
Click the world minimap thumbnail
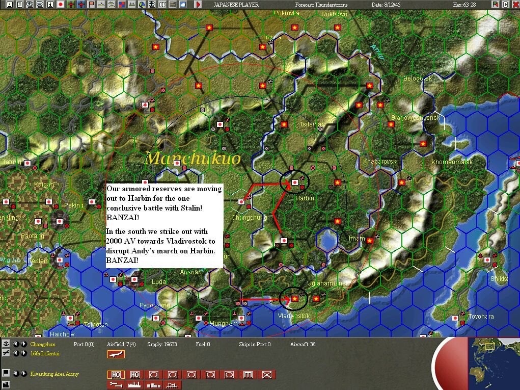tap(494, 364)
